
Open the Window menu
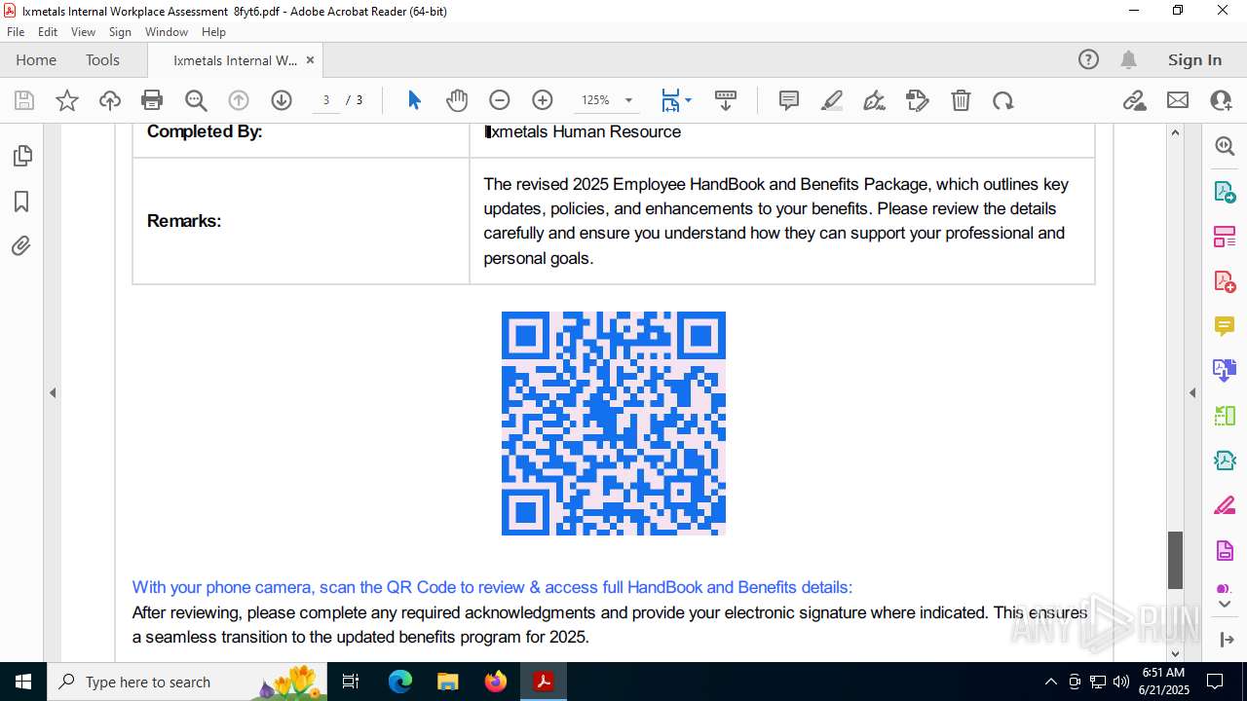(167, 32)
